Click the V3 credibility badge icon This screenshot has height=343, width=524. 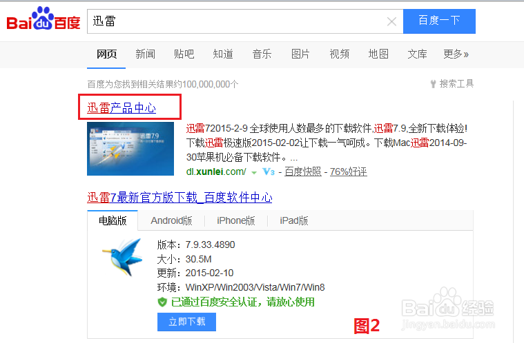coord(269,171)
